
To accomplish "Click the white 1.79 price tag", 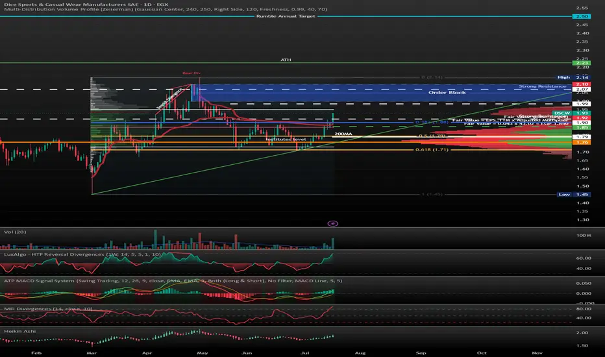I will 582,137.
